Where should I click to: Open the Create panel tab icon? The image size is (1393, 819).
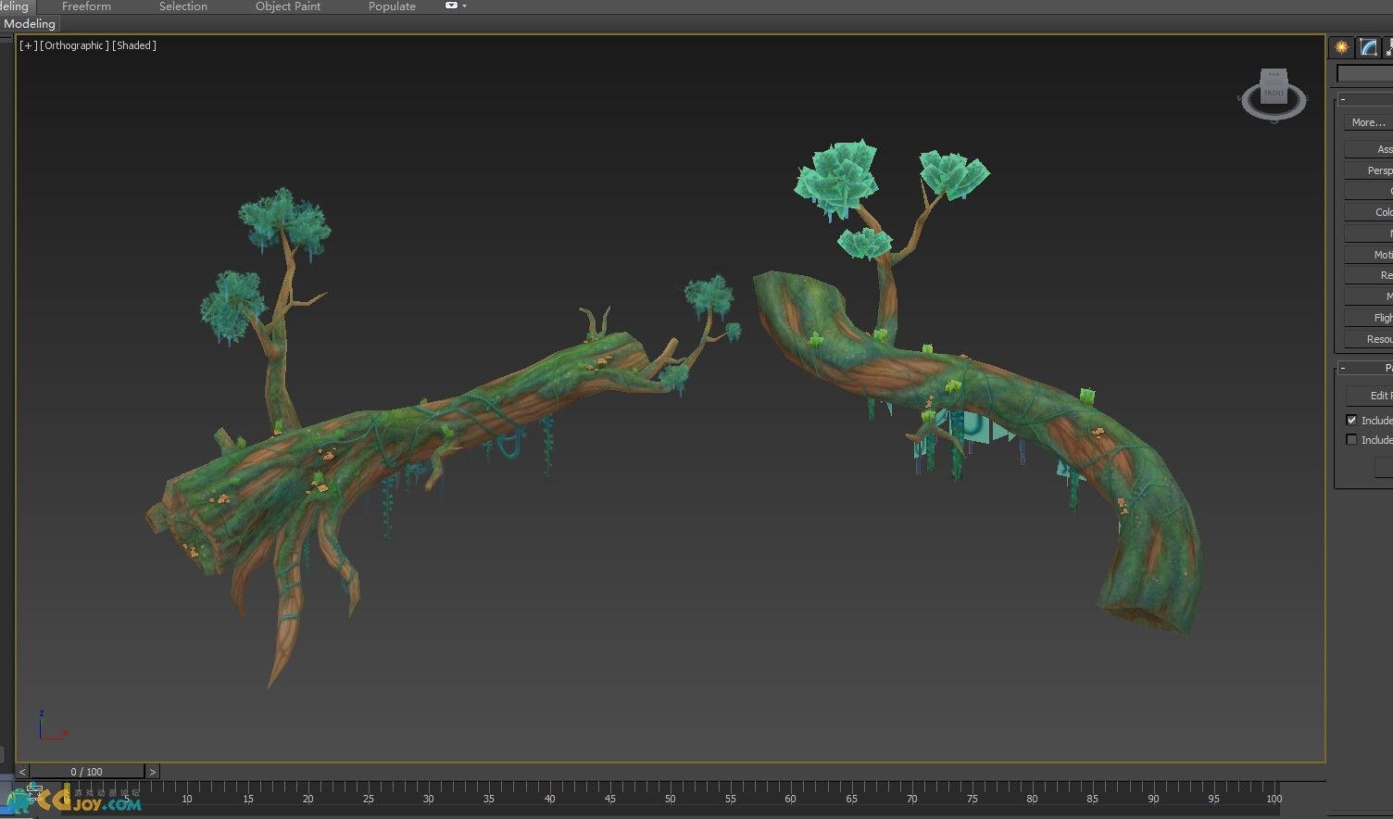[1341, 47]
